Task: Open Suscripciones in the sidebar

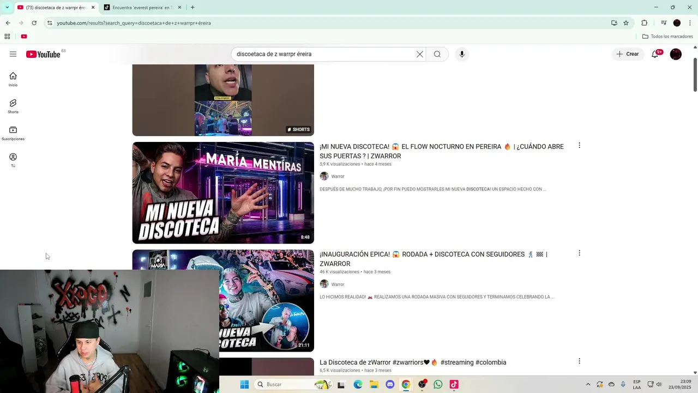Action: coord(13,133)
